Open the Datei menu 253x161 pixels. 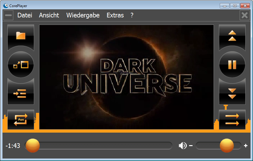click(x=25, y=15)
